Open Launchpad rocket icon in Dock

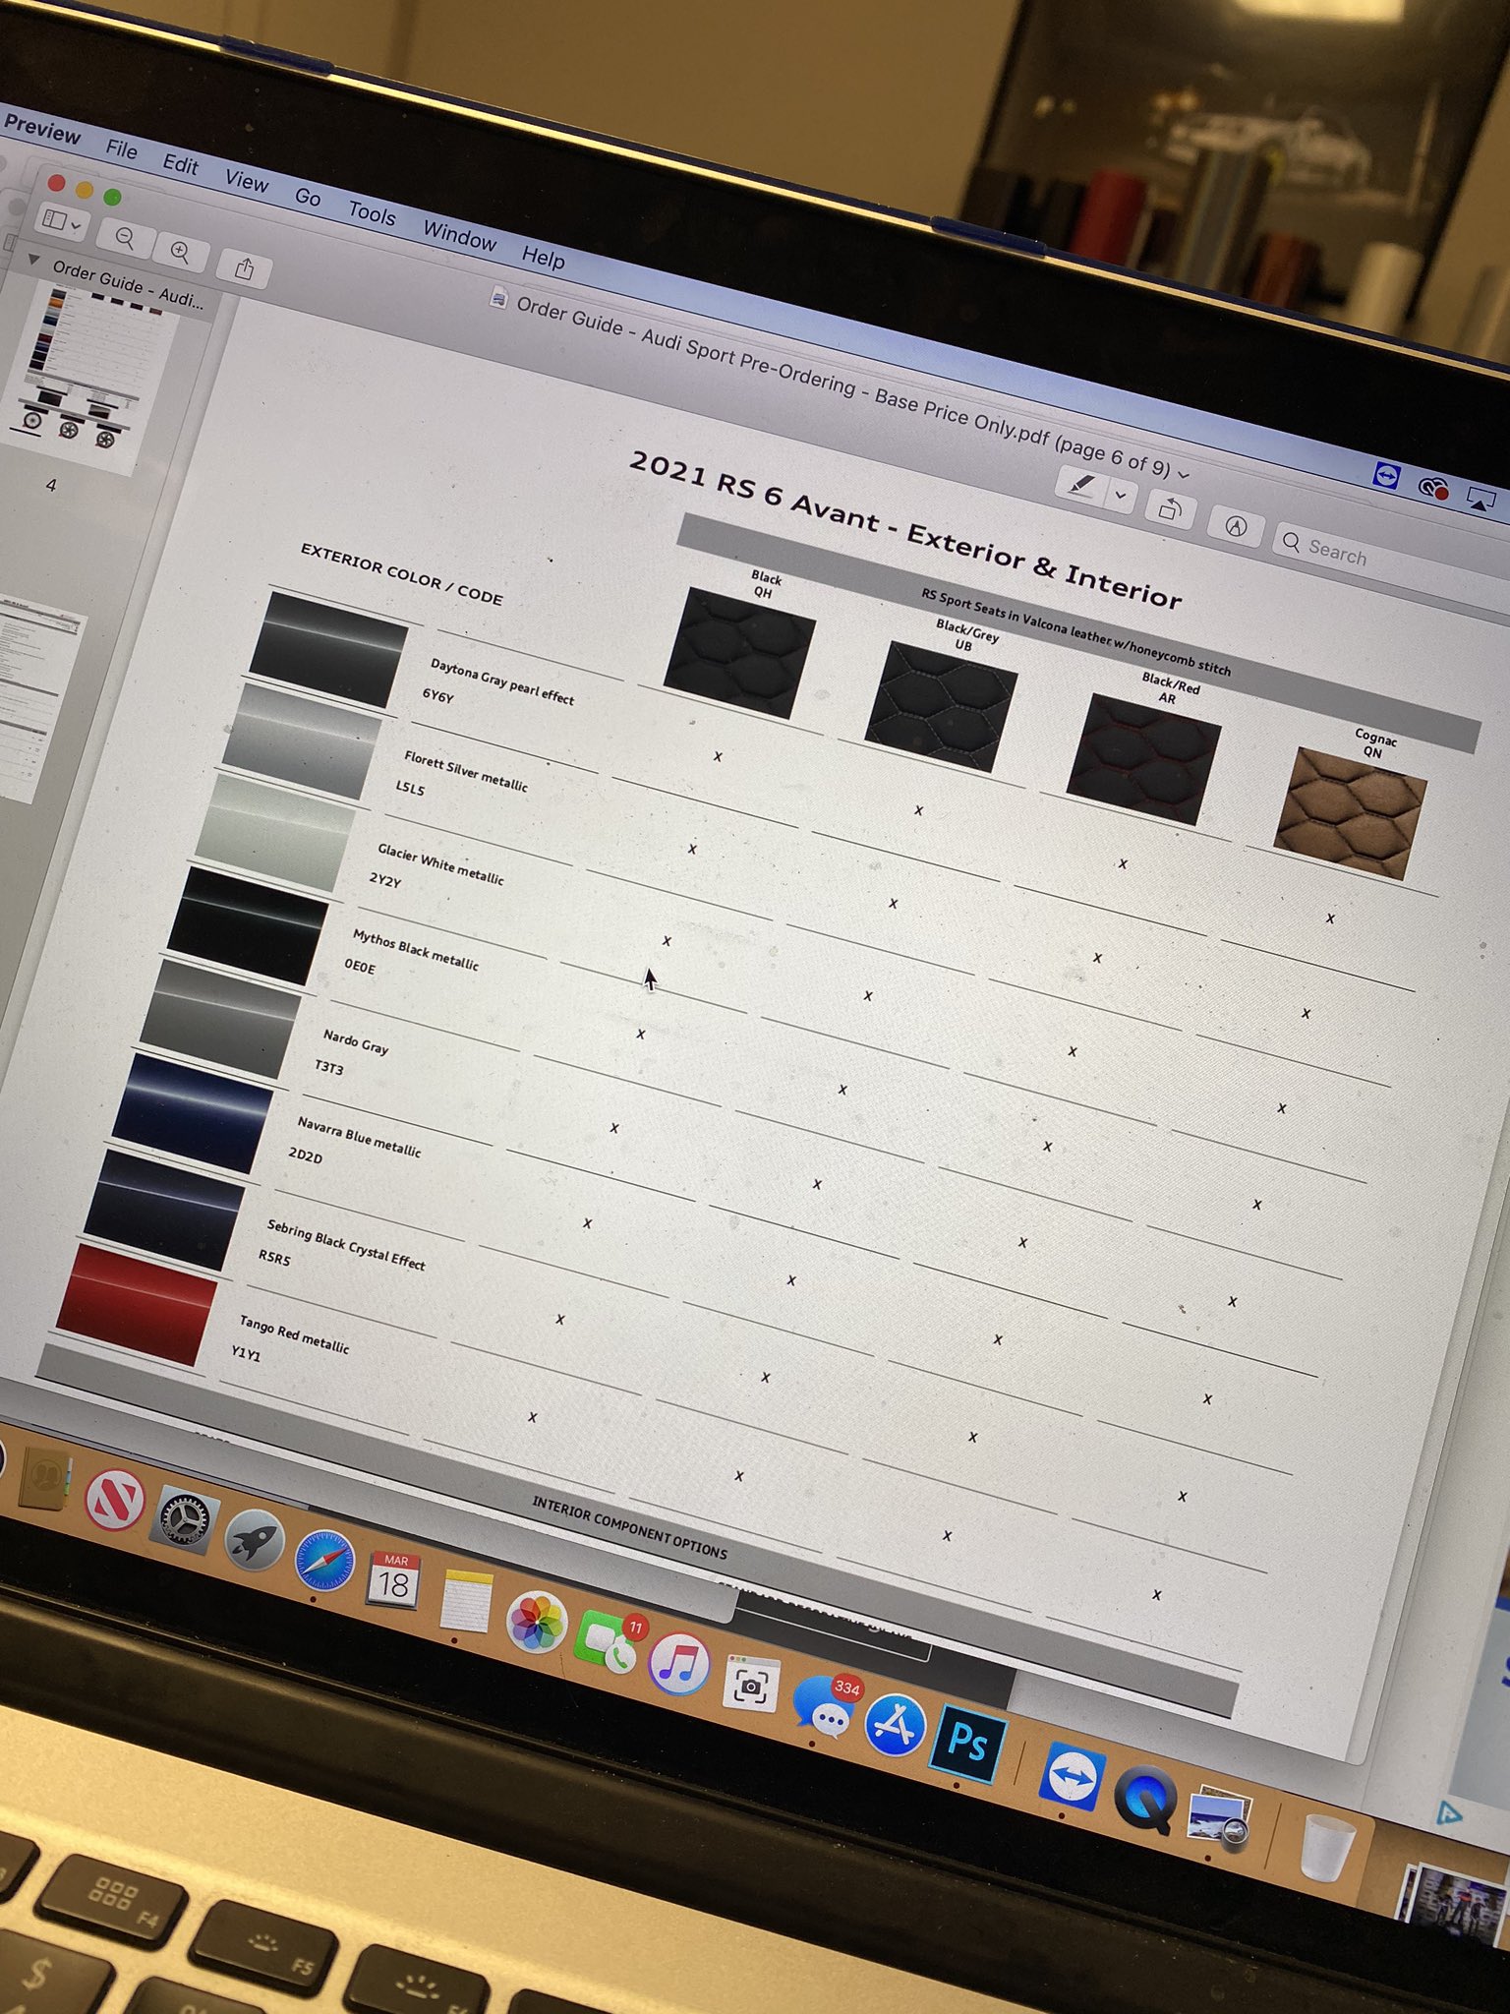(x=255, y=1540)
